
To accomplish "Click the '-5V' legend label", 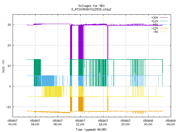I will tap(155, 32).
